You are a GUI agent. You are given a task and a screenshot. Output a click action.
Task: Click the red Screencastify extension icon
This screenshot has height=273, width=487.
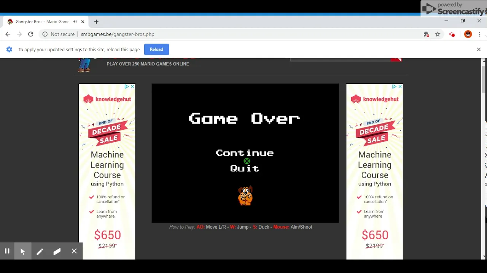tap(452, 34)
